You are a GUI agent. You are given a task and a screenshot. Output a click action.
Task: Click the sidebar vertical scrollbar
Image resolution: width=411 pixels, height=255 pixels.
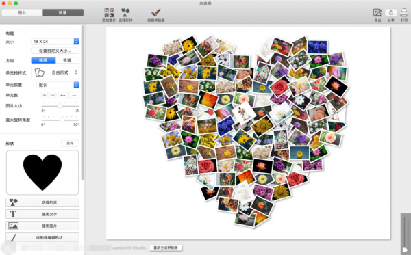coord(83,103)
